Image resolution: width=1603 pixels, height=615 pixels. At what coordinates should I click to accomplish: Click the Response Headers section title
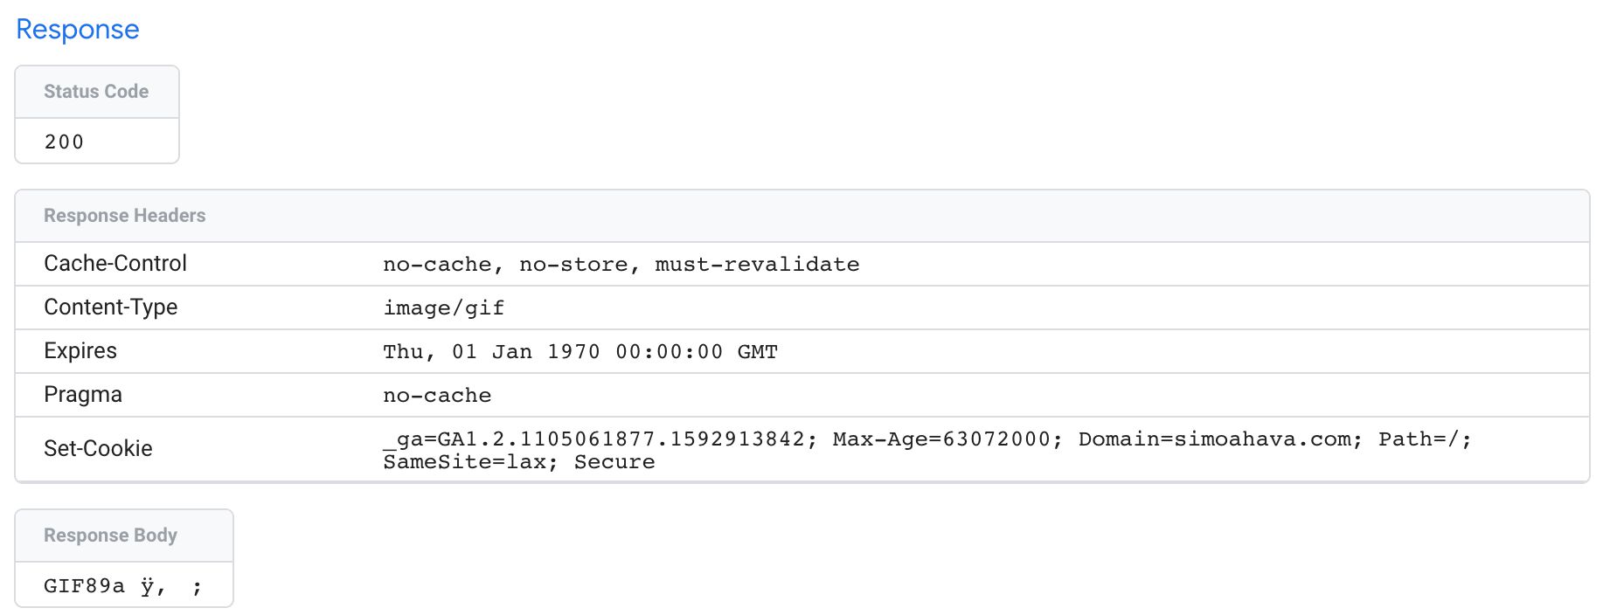[x=125, y=216]
